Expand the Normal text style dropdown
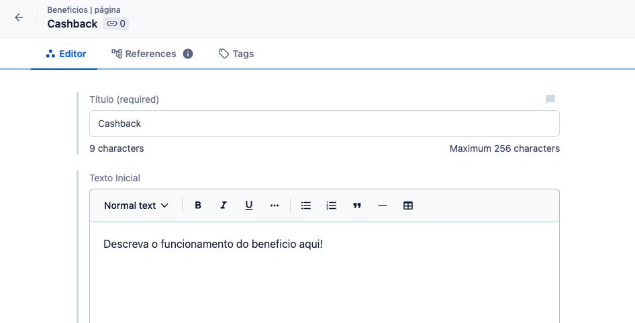This screenshot has height=323, width=635. coord(136,205)
